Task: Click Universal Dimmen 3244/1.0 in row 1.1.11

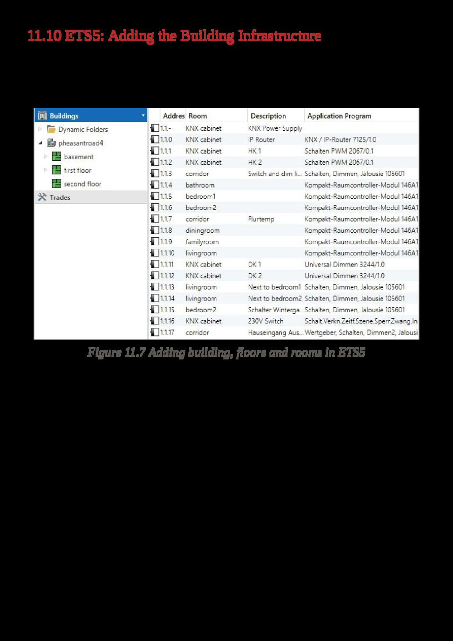Action: pyautogui.click(x=345, y=264)
